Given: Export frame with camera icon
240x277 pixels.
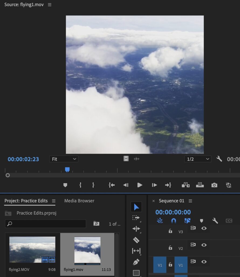Looking at the screenshot, I should pos(214,185).
